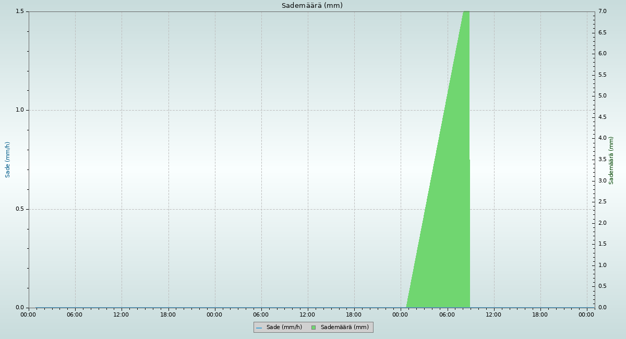Click the 7.0 tick on the right axis
The height and width of the screenshot is (339, 626).
[x=601, y=11]
